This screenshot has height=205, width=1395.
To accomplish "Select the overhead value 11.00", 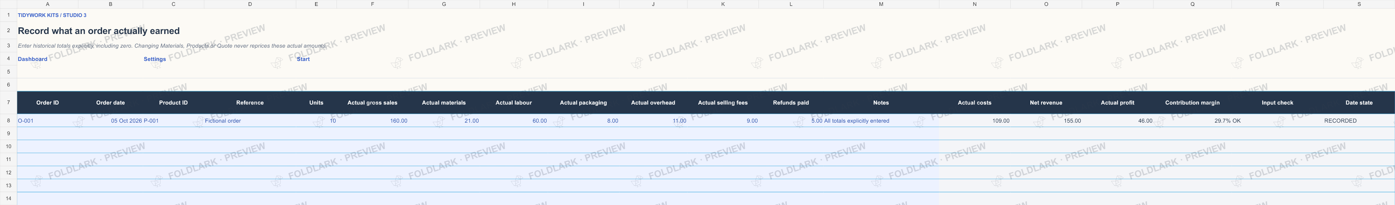I will [x=653, y=121].
